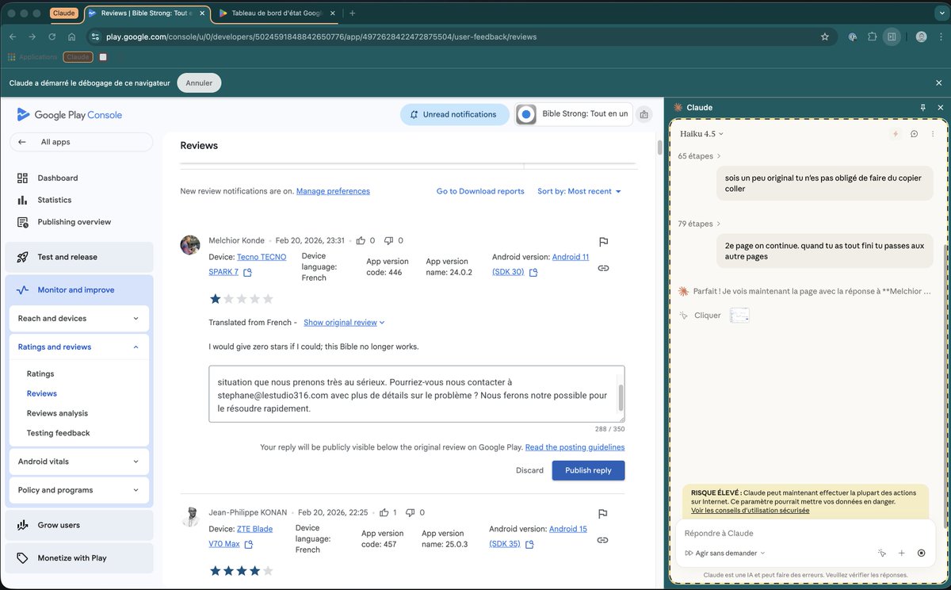The image size is (951, 590).
Task: Switch to Tableau de bord d'état Google tab
Action: tap(276, 13)
